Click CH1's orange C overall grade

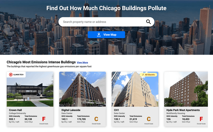[x=149, y=119]
